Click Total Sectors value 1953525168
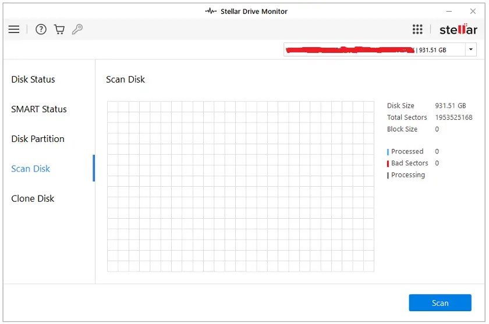This screenshot has width=489, height=324. pyautogui.click(x=453, y=118)
